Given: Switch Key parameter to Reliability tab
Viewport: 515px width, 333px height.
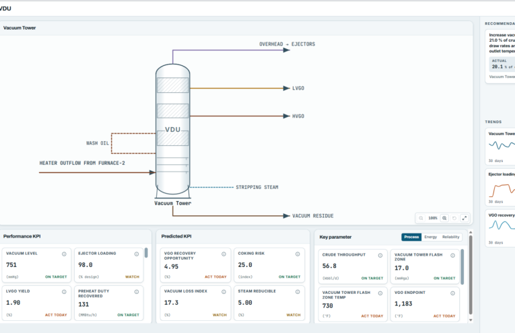Looking at the screenshot, I should pyautogui.click(x=450, y=237).
